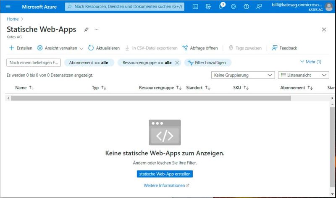The image size is (336, 198).
Task: Go to Home breadcrumb
Action: 13,19
